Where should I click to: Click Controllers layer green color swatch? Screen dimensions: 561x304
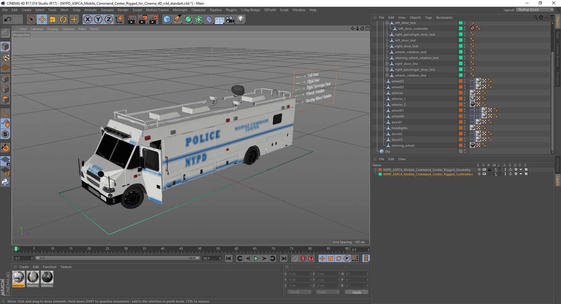380,174
